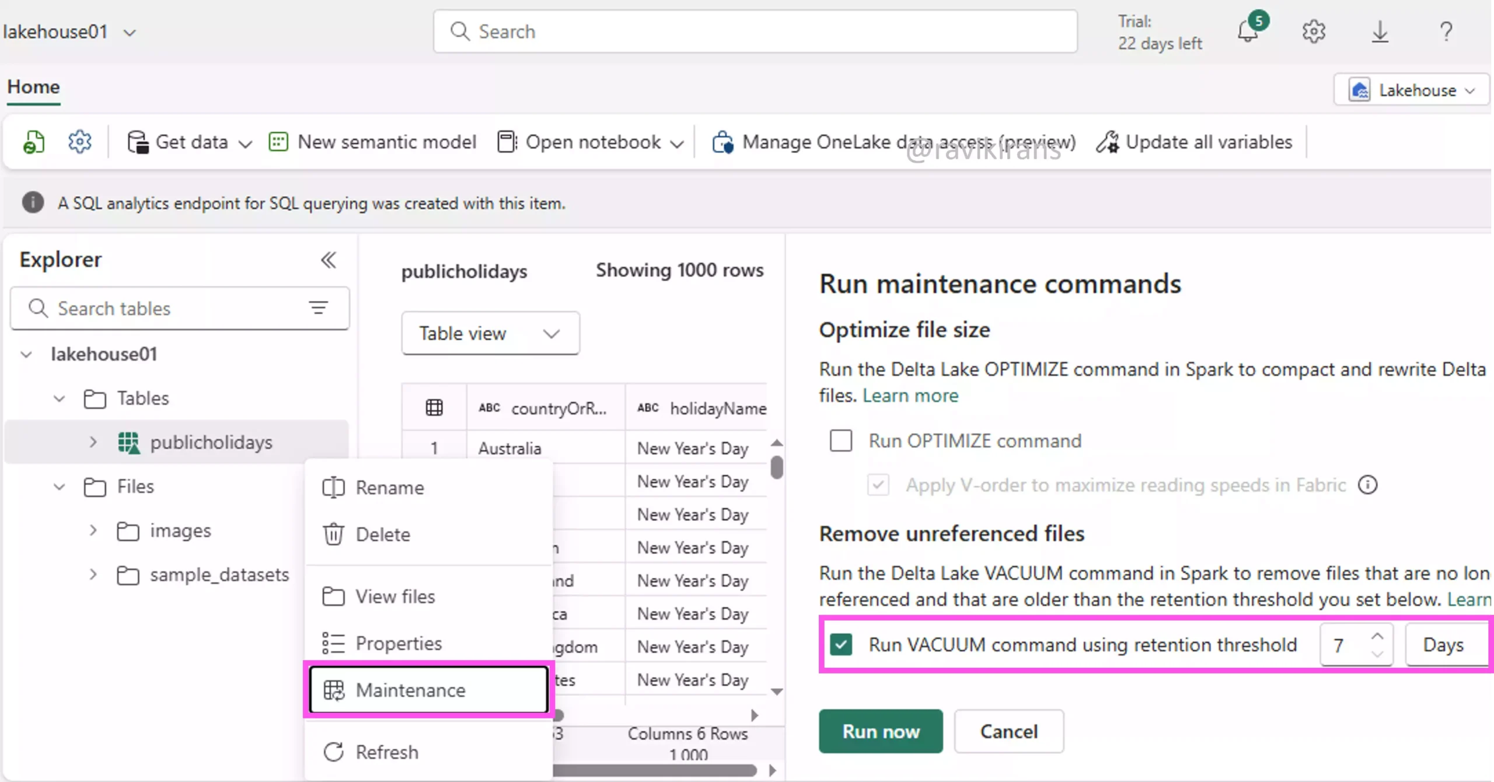Click the refresh lakehouse toolbar icon
Screen dimensions: 1494x782
(x=34, y=142)
